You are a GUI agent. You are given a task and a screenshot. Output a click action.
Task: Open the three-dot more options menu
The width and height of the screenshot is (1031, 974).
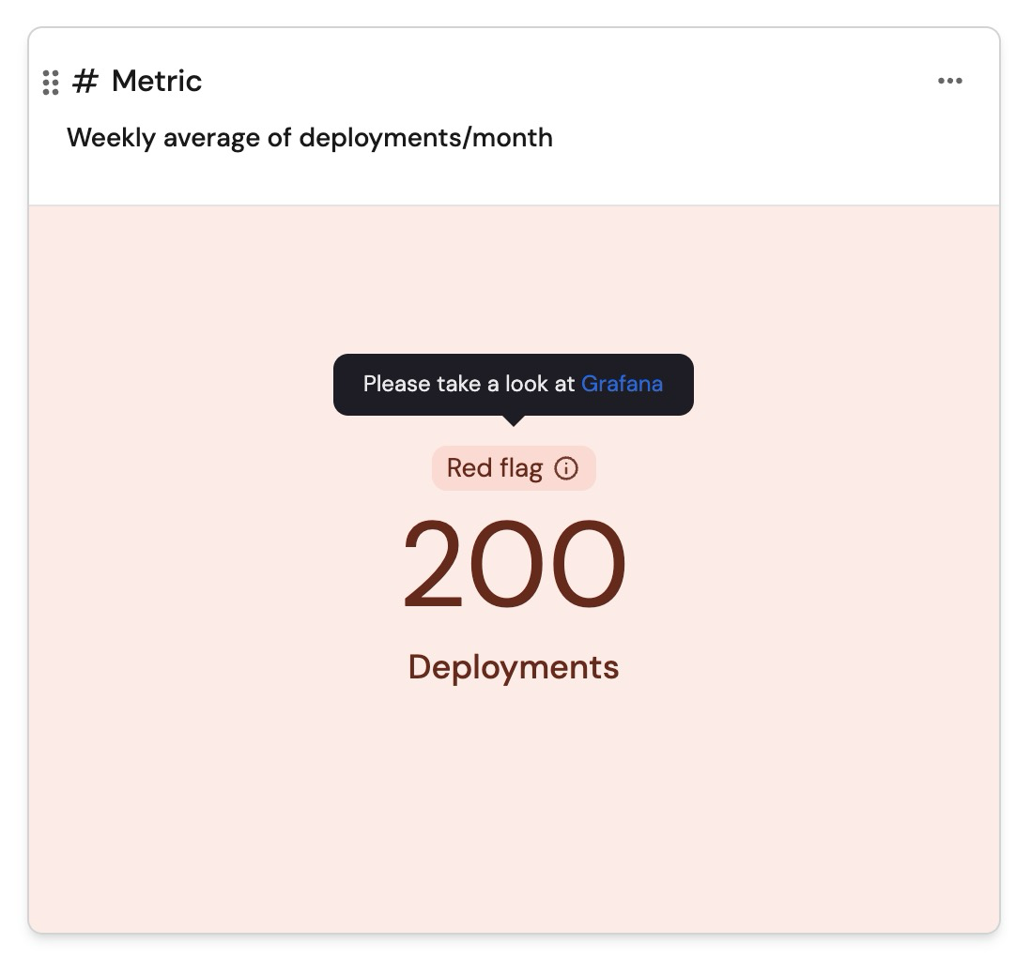(x=949, y=81)
